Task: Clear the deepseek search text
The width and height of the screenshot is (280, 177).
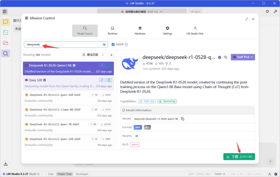Action: (104, 44)
